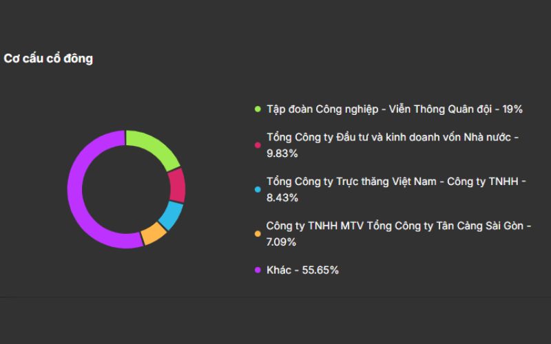551x344 pixels.
Task: Click the Khác - 55.65% legend label
Action: click(x=302, y=270)
